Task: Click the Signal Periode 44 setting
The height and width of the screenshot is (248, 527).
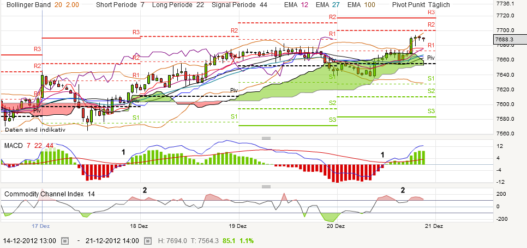Action: (239, 5)
